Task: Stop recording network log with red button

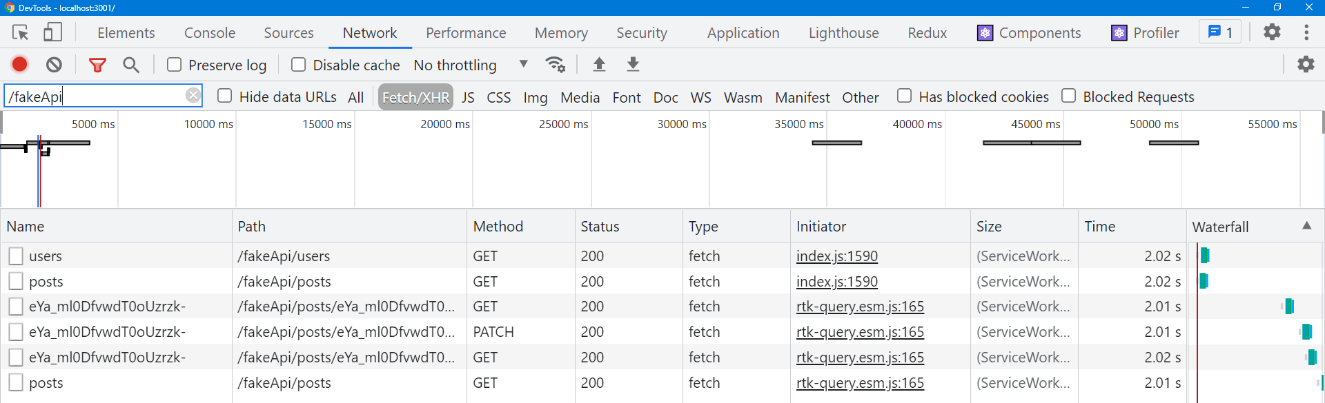Action: point(20,64)
